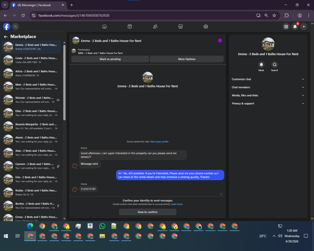The height and width of the screenshot is (251, 314).
Task: Open the Alicia conversation in the list
Action: (31, 73)
